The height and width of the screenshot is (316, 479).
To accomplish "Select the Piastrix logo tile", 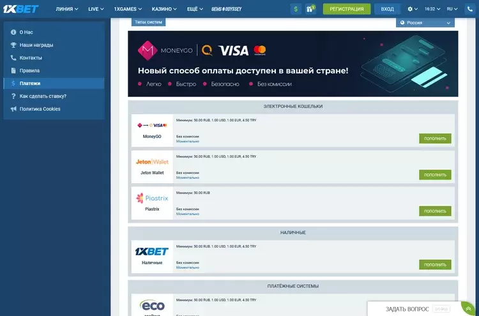I will click(x=152, y=203).
